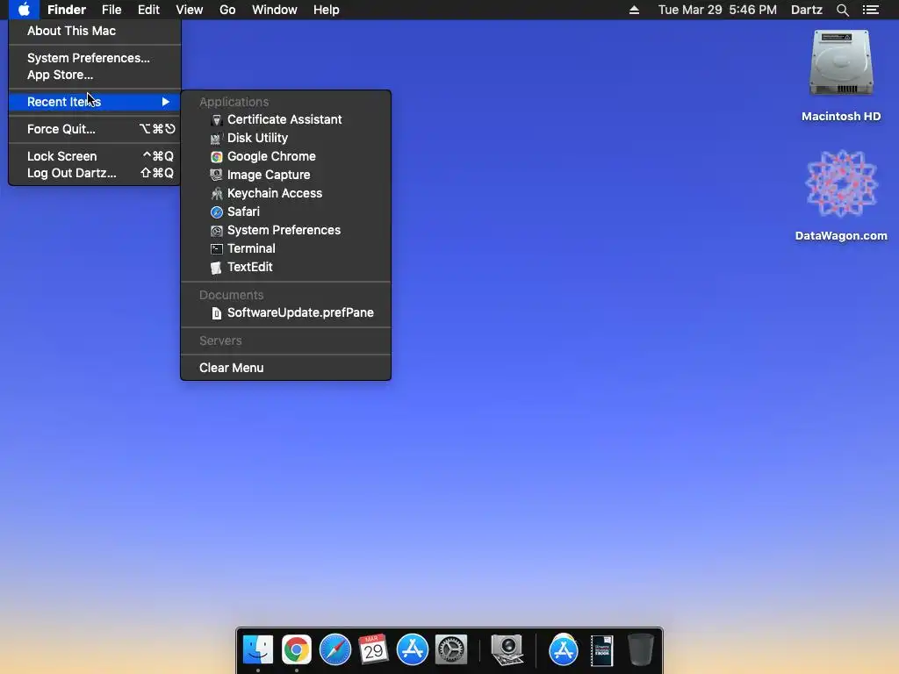This screenshot has width=899, height=674.
Task: Open the ebook cover stack in Dock
Action: pyautogui.click(x=601, y=650)
